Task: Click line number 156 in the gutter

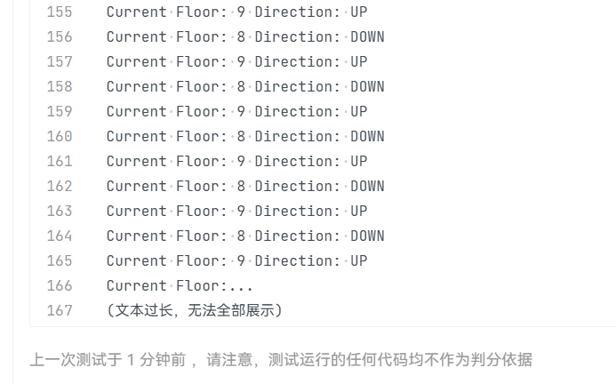Action: click(59, 37)
